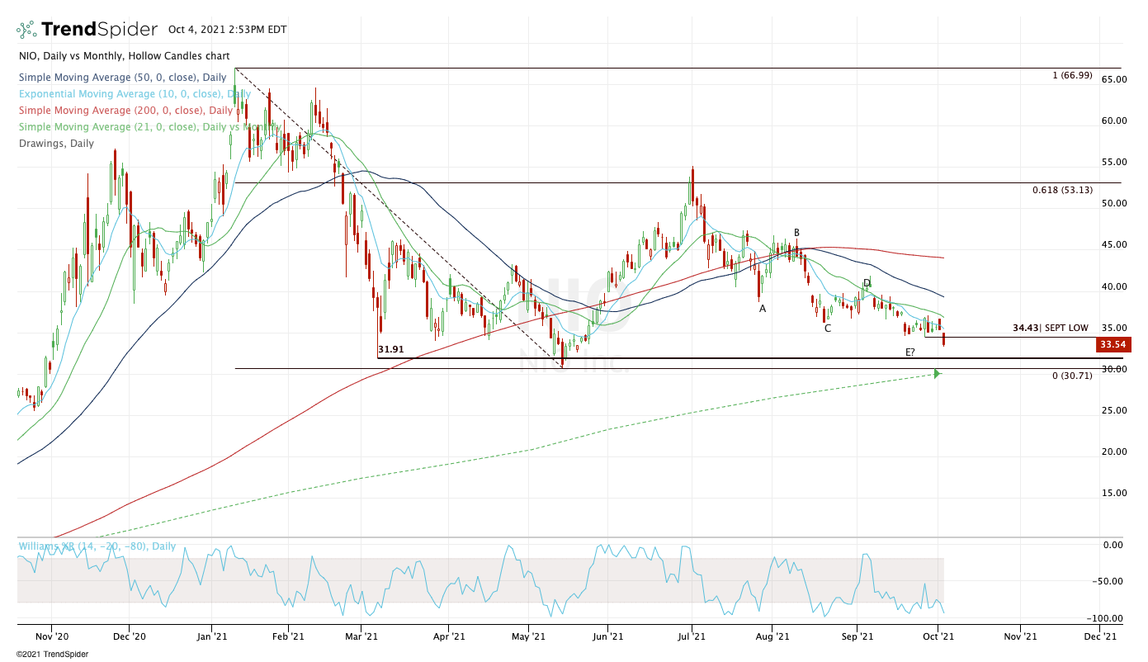Click the 0 (30.71) Fibonacci level label
Viewport: 1148px width, 662px height.
click(1072, 376)
